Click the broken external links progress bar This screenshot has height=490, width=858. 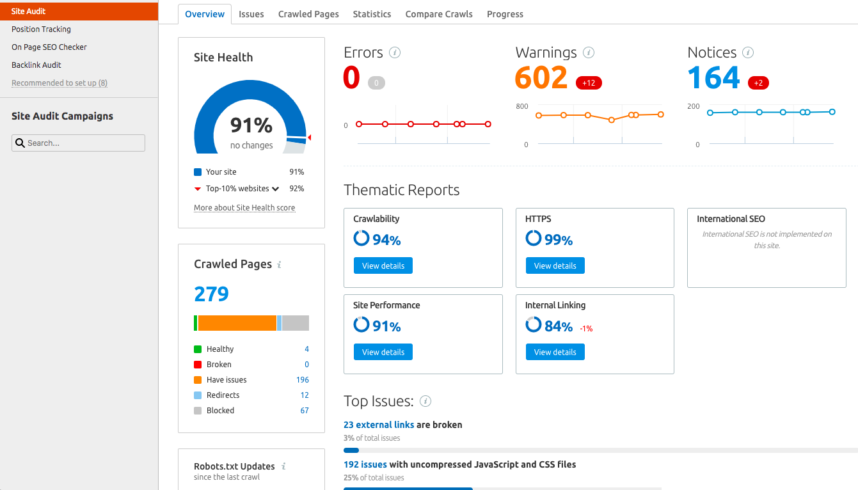tap(601, 450)
